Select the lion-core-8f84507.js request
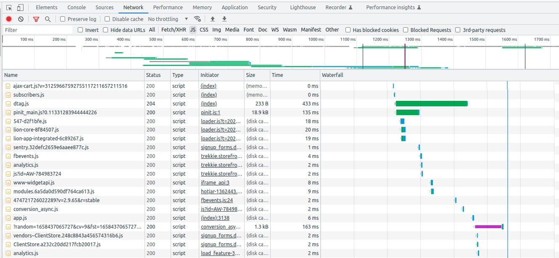Viewport: 559px width, 258px height. 279,130
